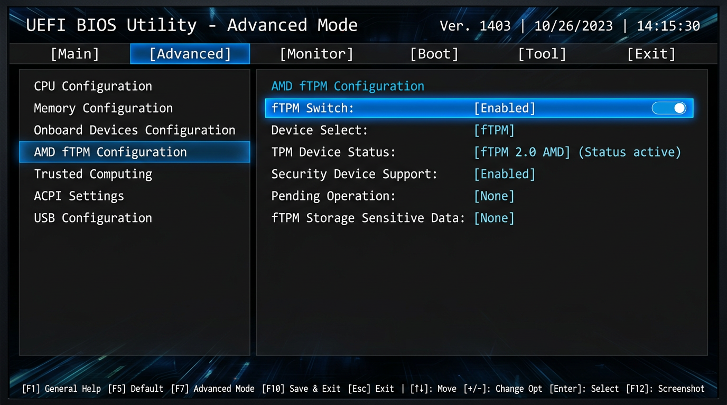
Task: Switch to the Monitor tab
Action: [316, 53]
